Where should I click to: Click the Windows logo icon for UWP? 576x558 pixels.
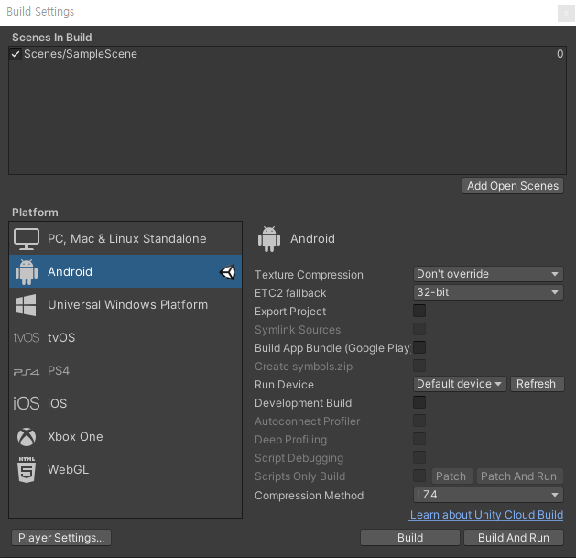click(x=26, y=305)
